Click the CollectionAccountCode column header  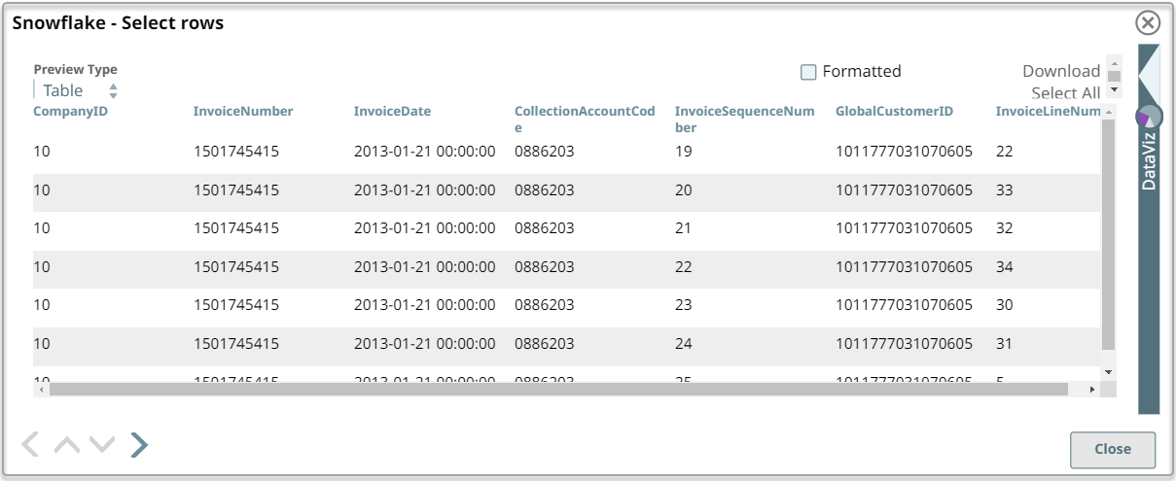click(585, 119)
